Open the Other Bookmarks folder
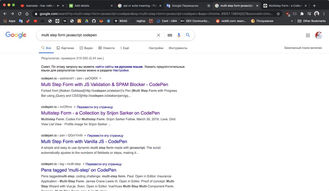The image size is (329, 191). [x=312, y=21]
